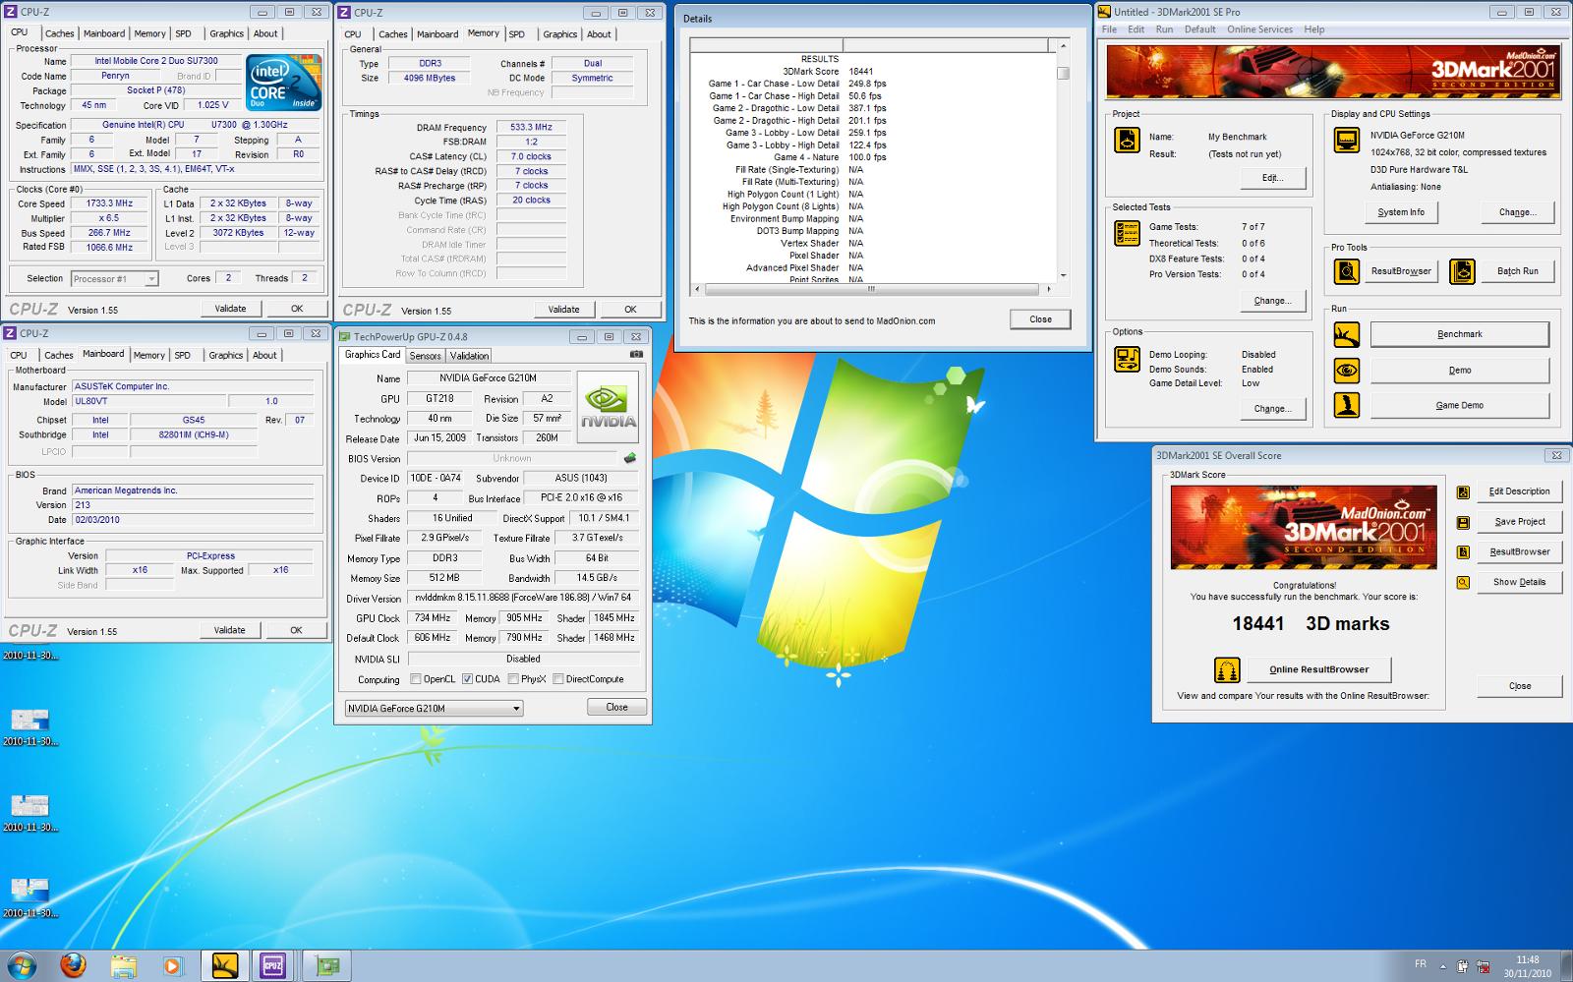Enable the OpenCL checkbox in GPU-Z

(x=416, y=679)
